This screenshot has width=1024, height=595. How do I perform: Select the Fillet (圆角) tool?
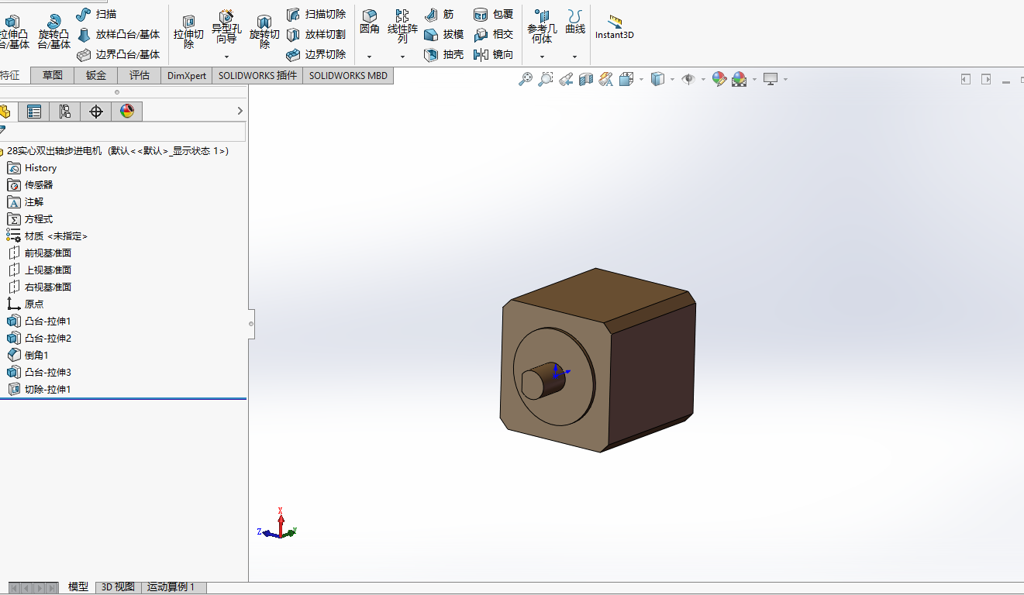[370, 23]
